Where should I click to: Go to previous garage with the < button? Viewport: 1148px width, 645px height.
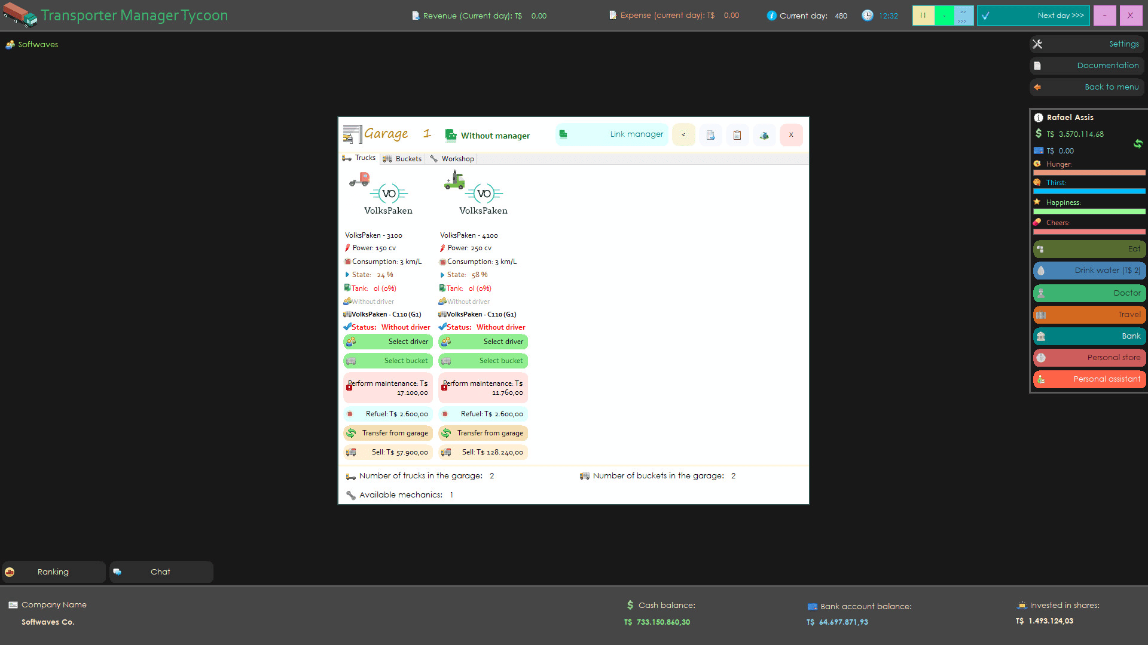[x=683, y=135]
